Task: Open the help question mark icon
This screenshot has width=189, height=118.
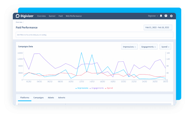Action: pyautogui.click(x=166, y=16)
